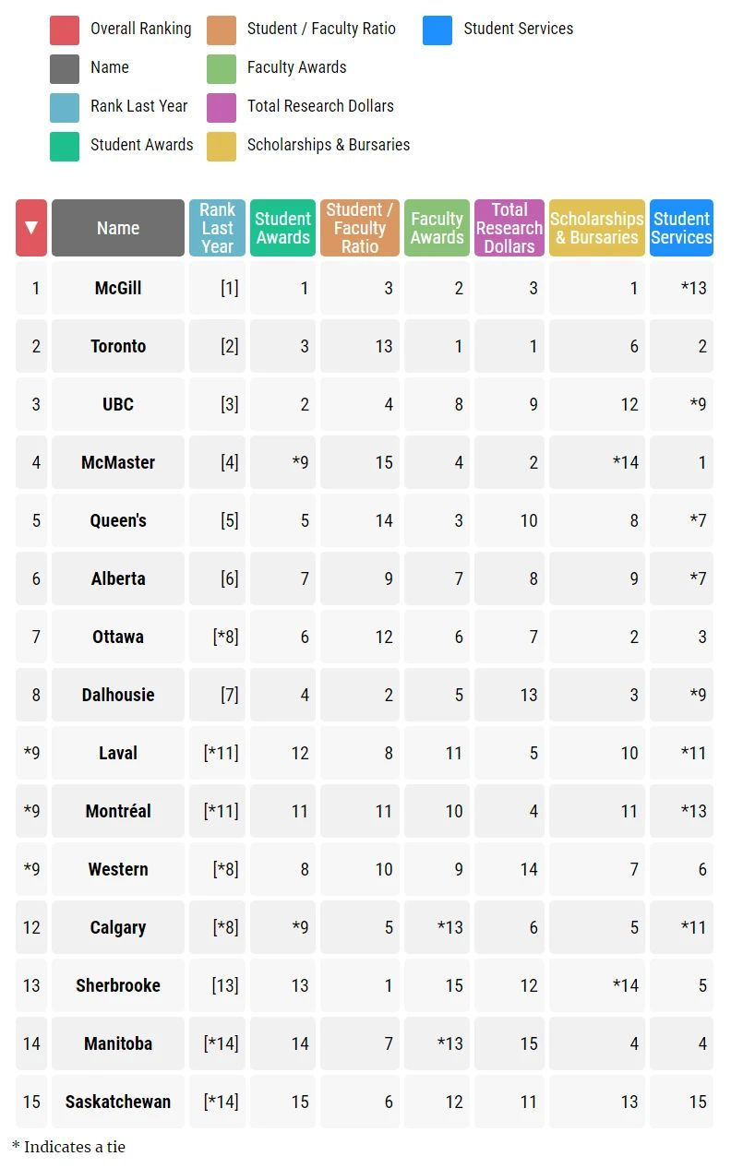Click the Faculty Awards legend swatch
This screenshot has width=731, height=1168.
pyautogui.click(x=222, y=68)
